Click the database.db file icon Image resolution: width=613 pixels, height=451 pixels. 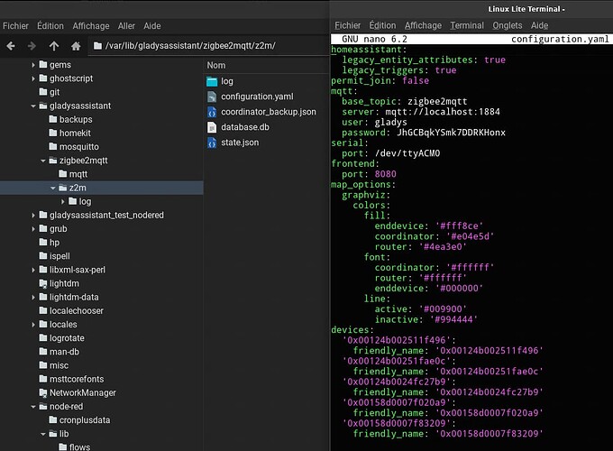click(x=213, y=127)
